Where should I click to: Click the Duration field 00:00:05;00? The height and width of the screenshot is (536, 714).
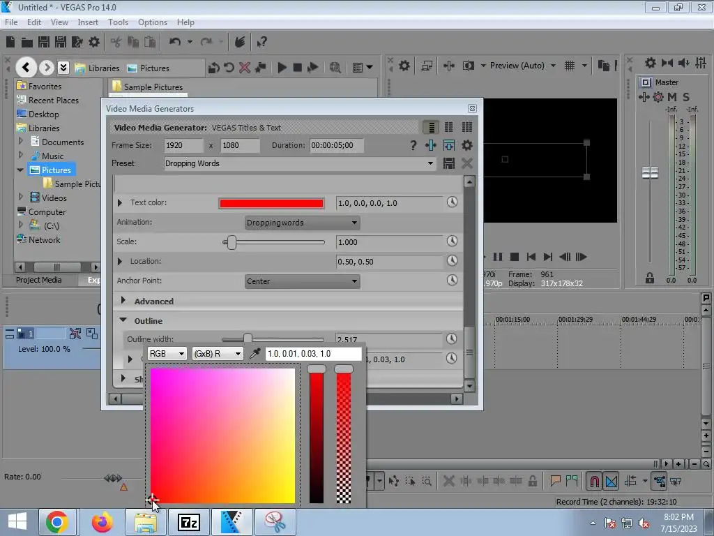click(x=337, y=145)
